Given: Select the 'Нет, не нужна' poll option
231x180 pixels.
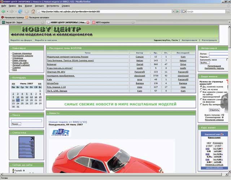Looking at the screenshot, I should [201, 90].
